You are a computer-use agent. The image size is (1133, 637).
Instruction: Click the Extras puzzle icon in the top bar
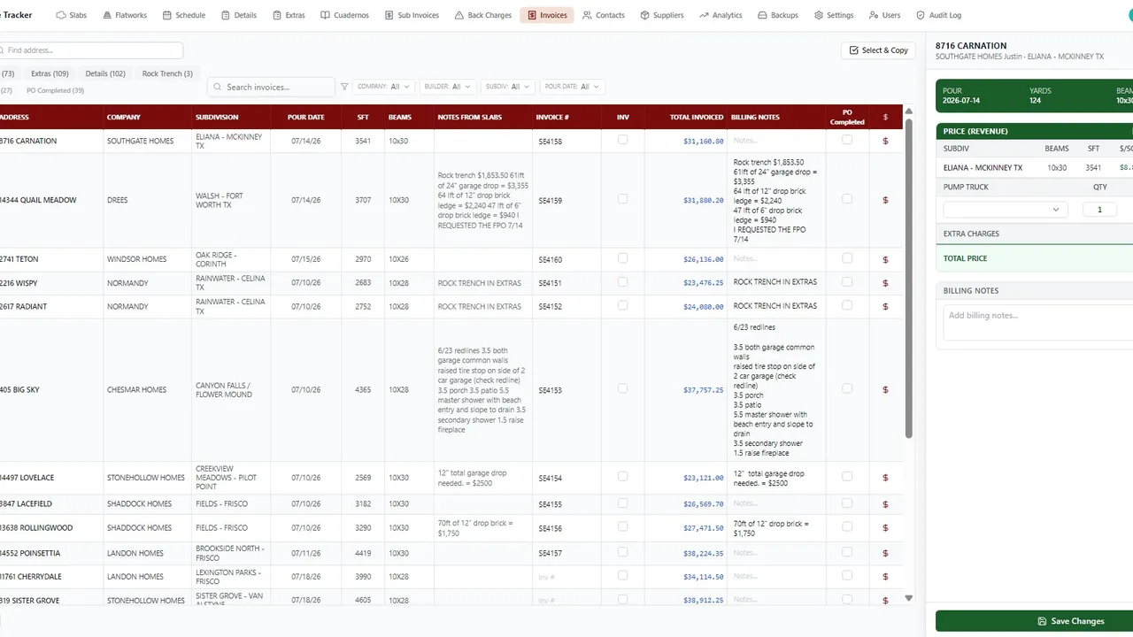click(278, 15)
